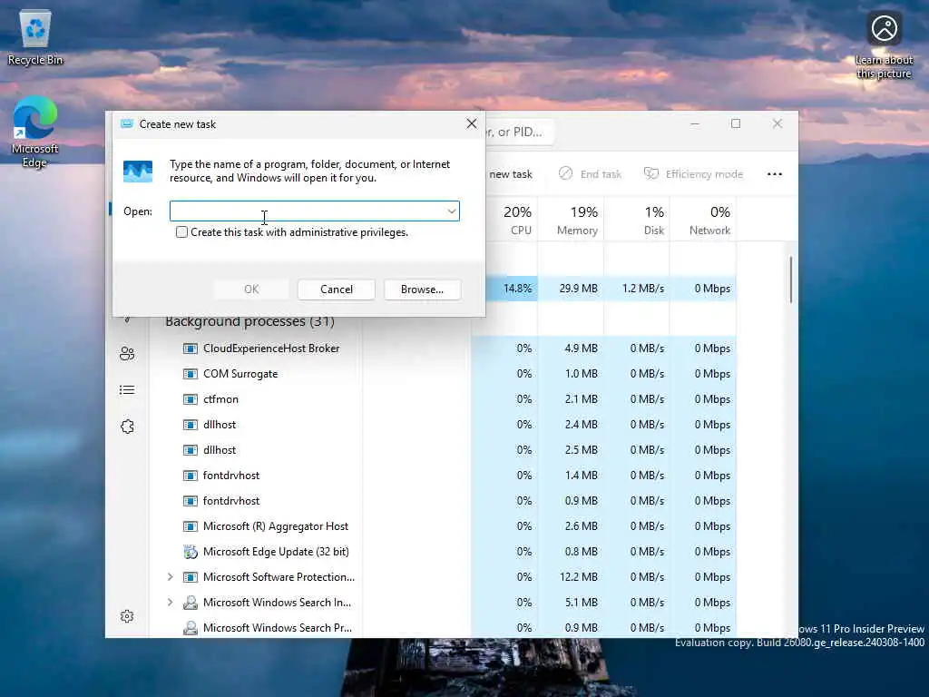The height and width of the screenshot is (697, 929).
Task: Click the End task icon
Action: pyautogui.click(x=566, y=173)
